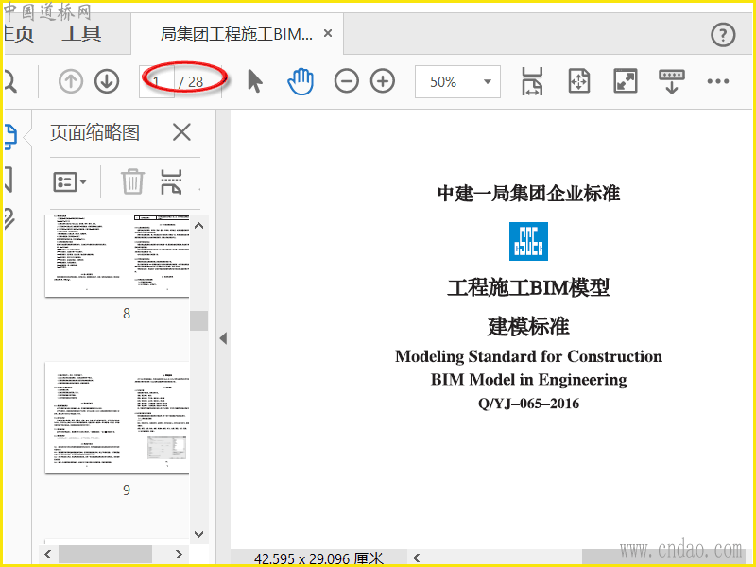The width and height of the screenshot is (756, 567).
Task: Click the CSCEC blue logo in document
Action: (x=528, y=241)
